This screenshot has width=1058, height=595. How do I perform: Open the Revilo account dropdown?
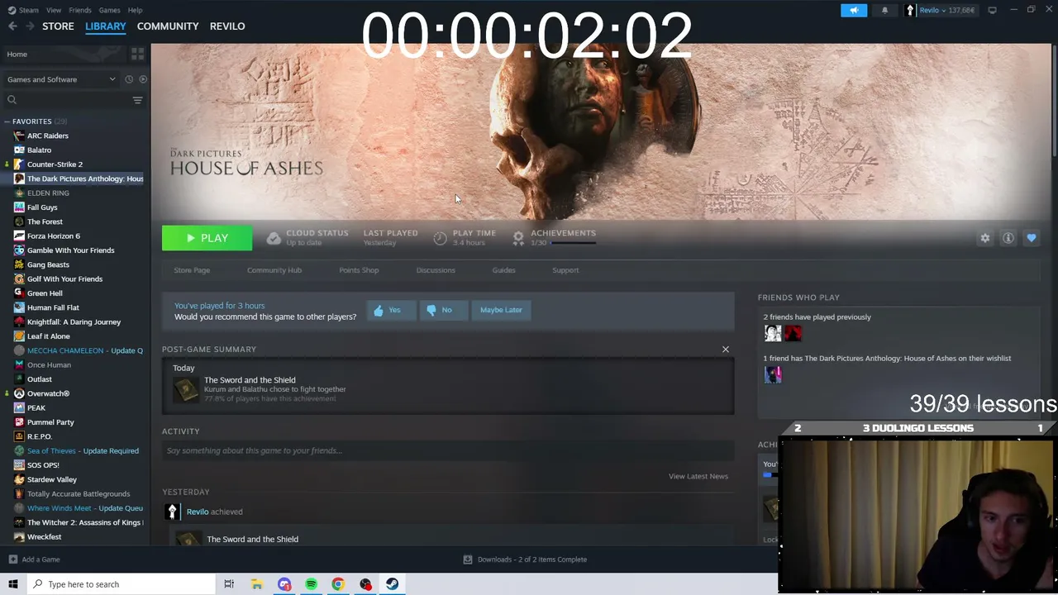941,10
